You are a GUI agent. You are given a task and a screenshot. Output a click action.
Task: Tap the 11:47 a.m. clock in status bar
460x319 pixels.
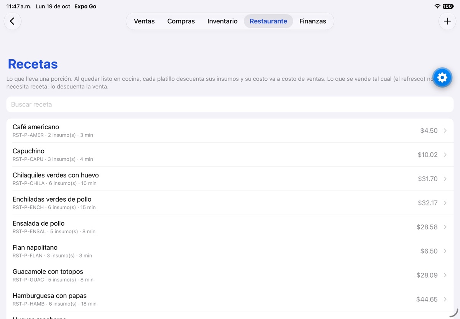click(x=19, y=7)
